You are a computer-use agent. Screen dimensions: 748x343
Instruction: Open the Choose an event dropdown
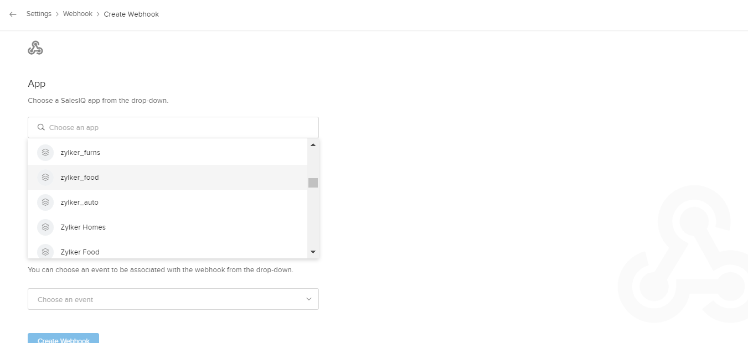[166, 299]
